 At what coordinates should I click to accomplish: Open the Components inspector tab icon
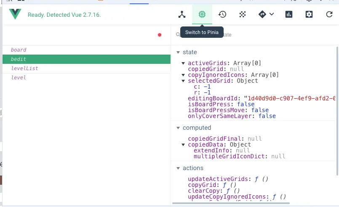[x=182, y=14]
